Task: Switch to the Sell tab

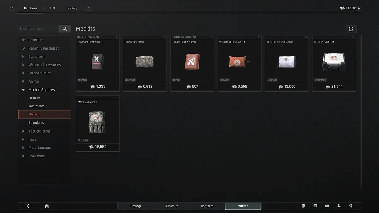Action: coord(52,8)
